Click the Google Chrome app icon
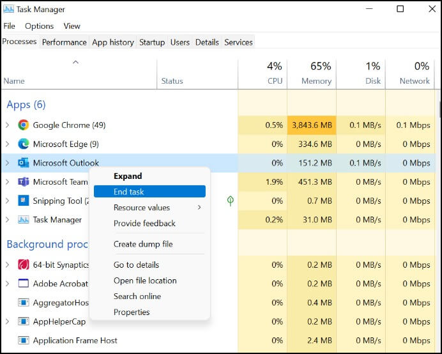442x354 pixels. tap(24, 125)
